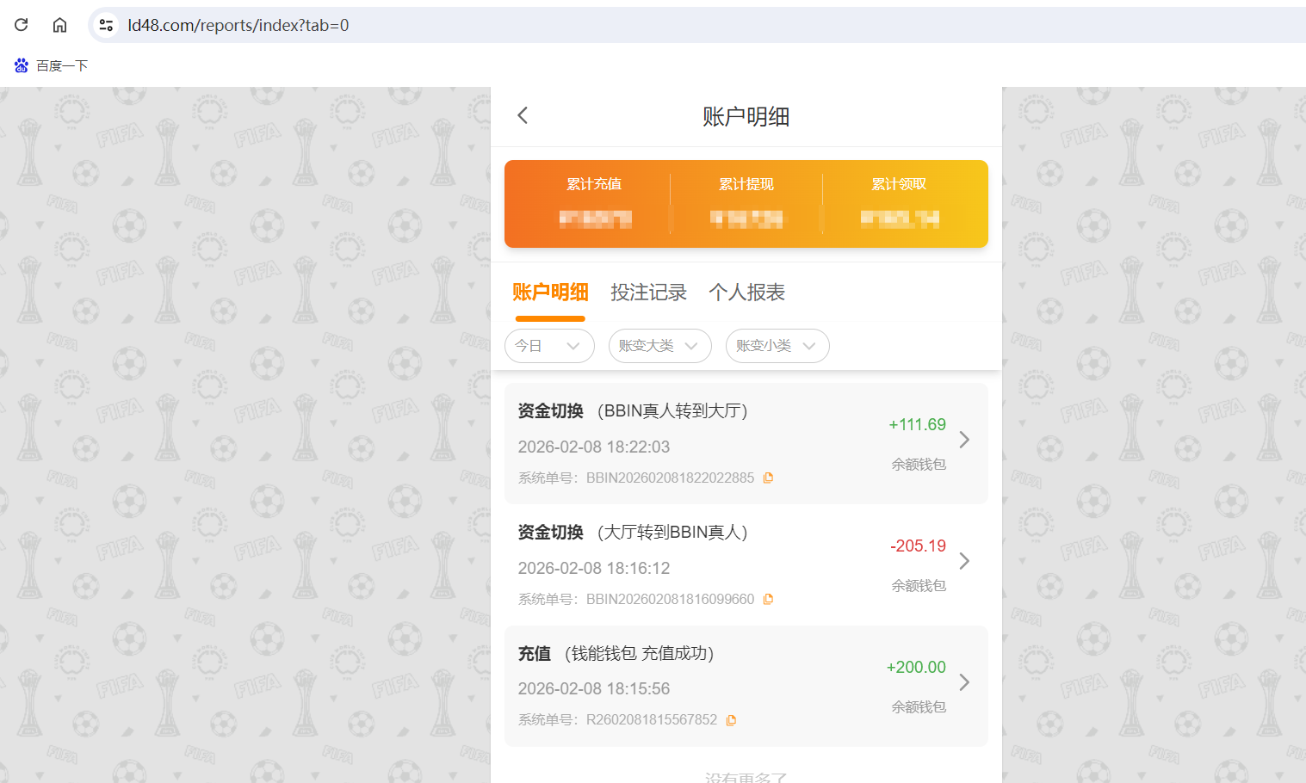Open the 账变小类 subcategory dropdown
This screenshot has height=783, width=1306.
click(777, 346)
